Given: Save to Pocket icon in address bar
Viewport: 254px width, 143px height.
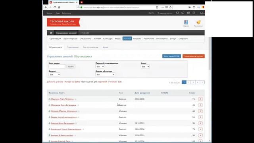Looking at the screenshot, I should 167,7.
